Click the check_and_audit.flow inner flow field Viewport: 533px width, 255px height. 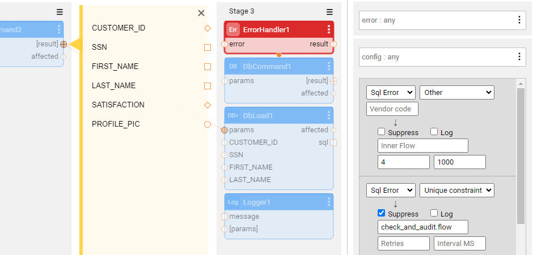422,227
